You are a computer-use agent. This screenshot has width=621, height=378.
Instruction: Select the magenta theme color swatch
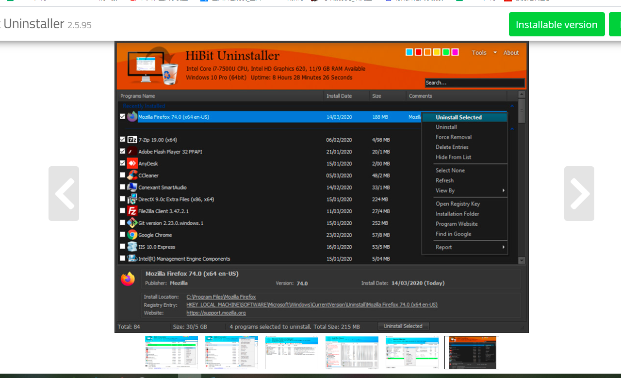[x=455, y=52]
